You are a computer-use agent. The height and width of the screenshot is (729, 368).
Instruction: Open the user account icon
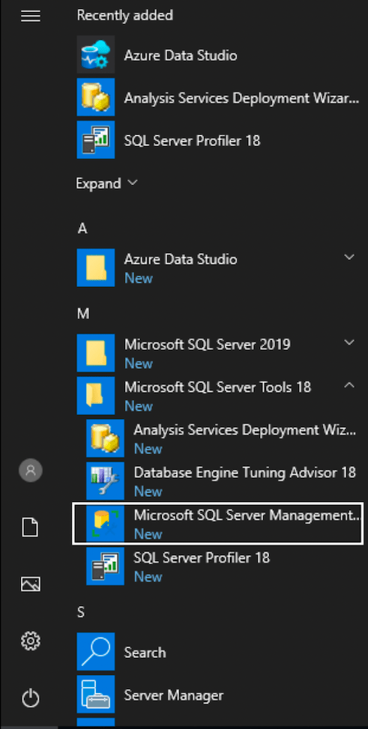point(31,470)
